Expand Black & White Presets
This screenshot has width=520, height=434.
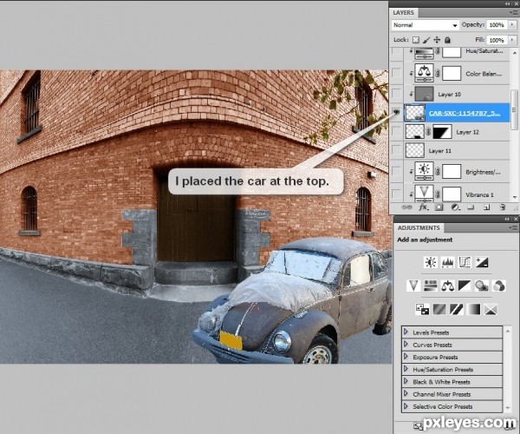(406, 382)
